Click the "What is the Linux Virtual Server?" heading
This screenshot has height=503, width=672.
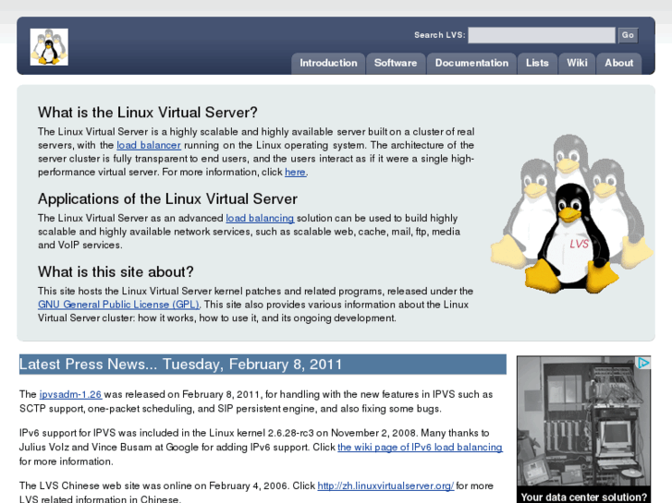(147, 113)
